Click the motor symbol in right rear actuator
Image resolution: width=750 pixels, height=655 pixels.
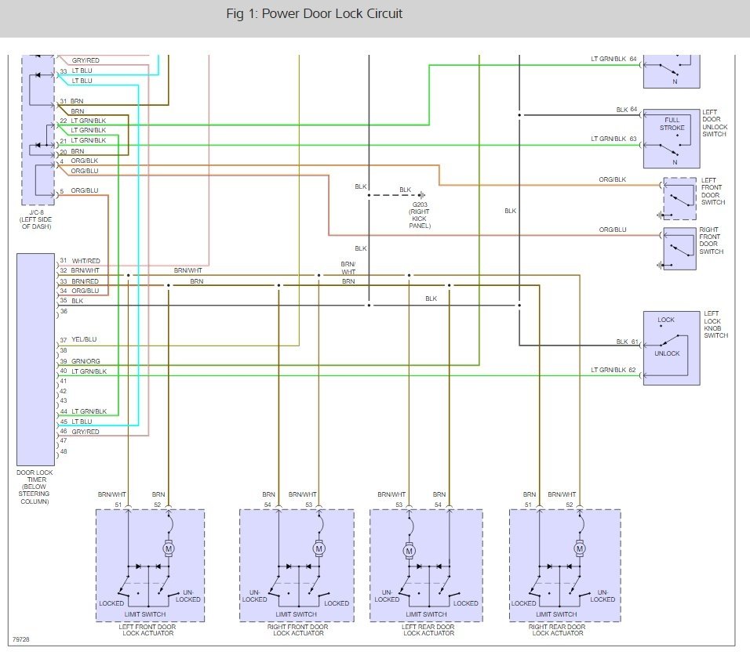click(x=580, y=548)
